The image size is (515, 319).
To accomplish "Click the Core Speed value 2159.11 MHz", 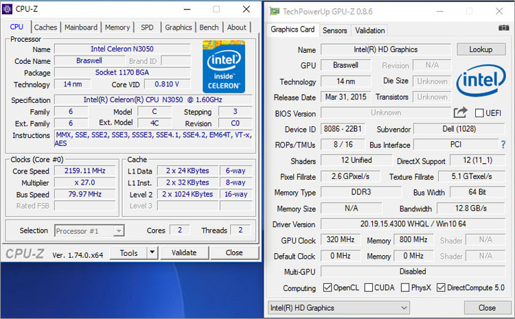I will 84,171.
